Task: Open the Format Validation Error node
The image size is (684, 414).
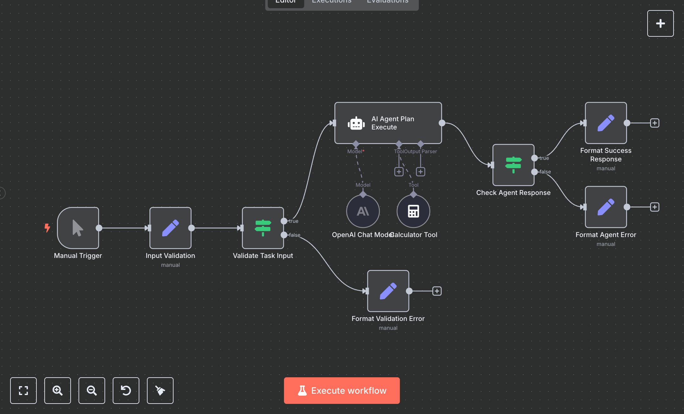Action: pyautogui.click(x=388, y=291)
